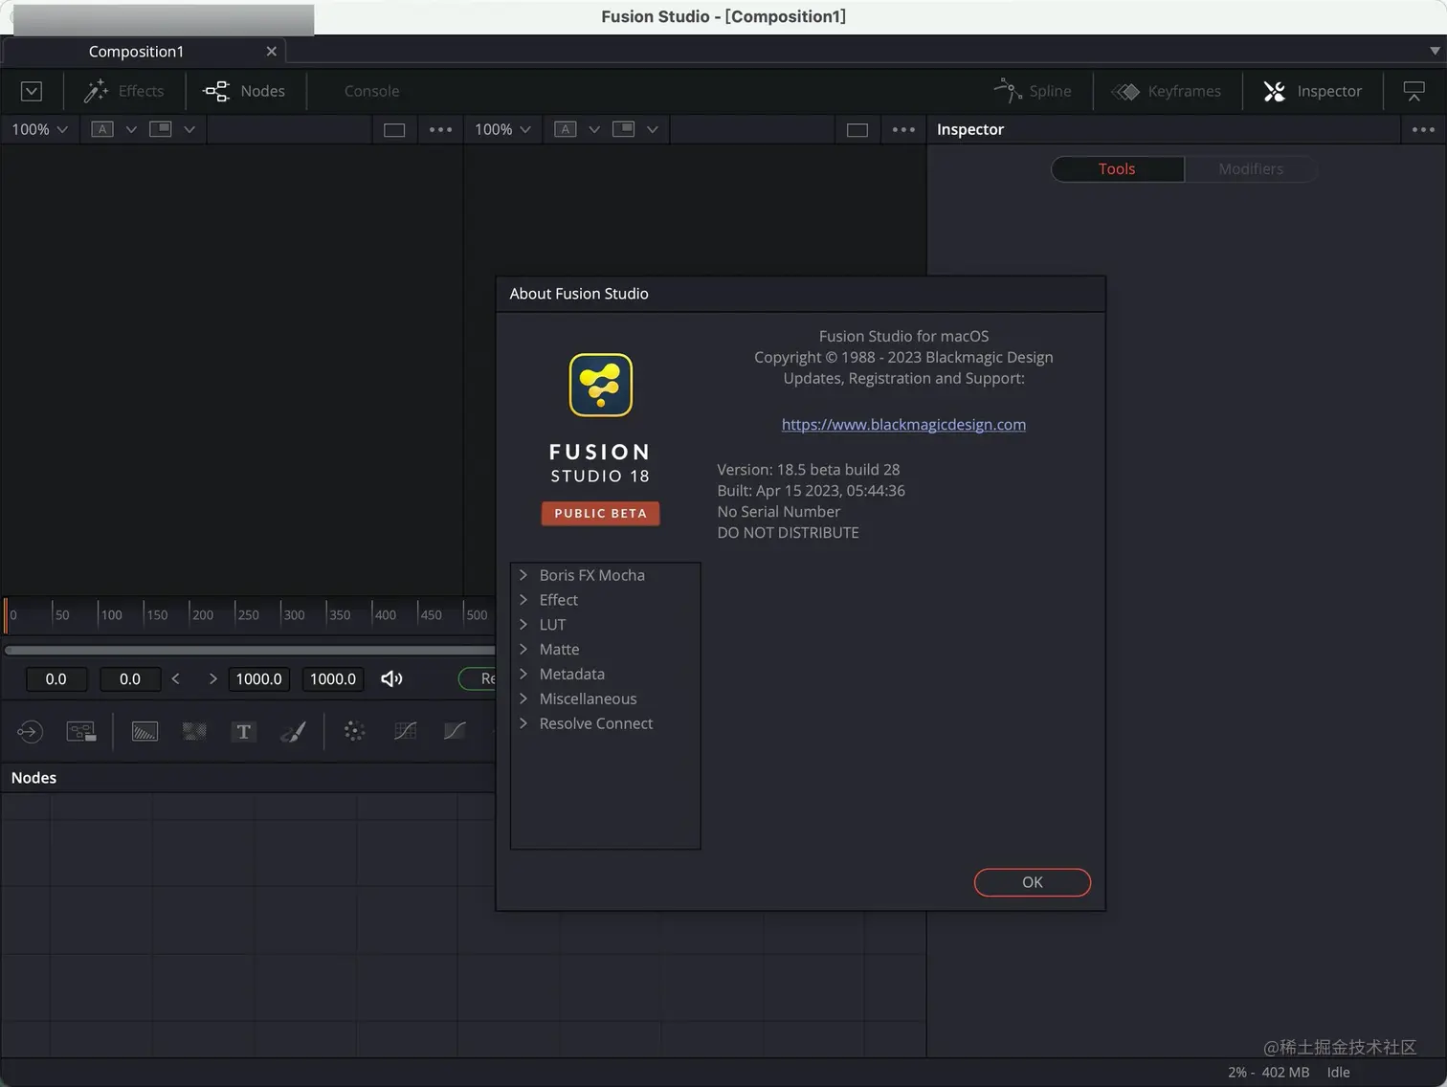
Task: Click the Nodes flow-graph icon
Action: (x=216, y=91)
